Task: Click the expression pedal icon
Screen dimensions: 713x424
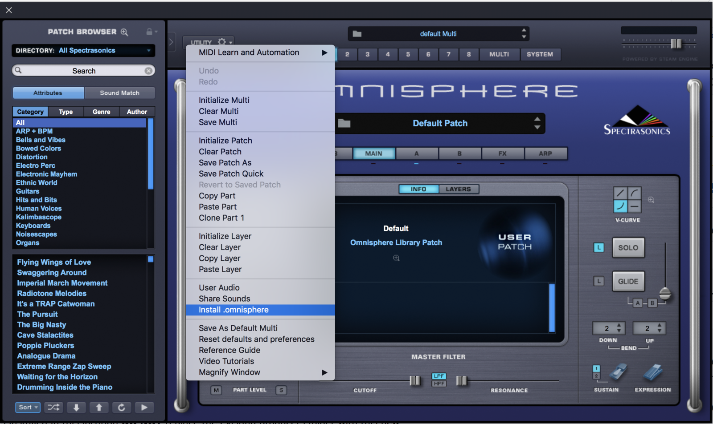Action: (652, 372)
